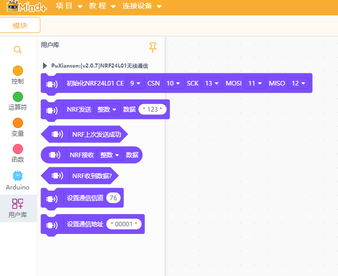
Task: Open the CSN pin 10 dropdown
Action: click(173, 83)
